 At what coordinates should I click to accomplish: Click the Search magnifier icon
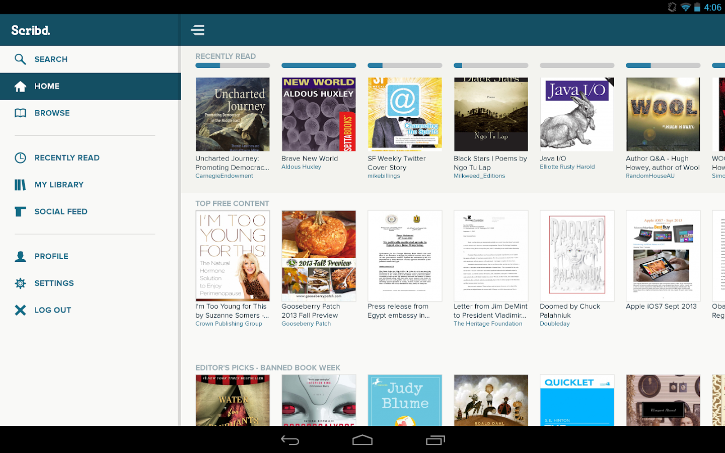pyautogui.click(x=20, y=59)
